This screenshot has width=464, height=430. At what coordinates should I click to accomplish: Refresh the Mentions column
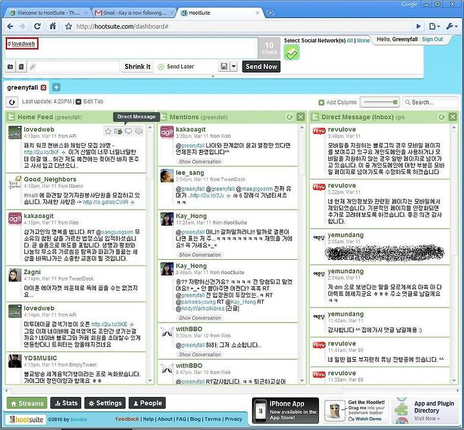[290, 117]
